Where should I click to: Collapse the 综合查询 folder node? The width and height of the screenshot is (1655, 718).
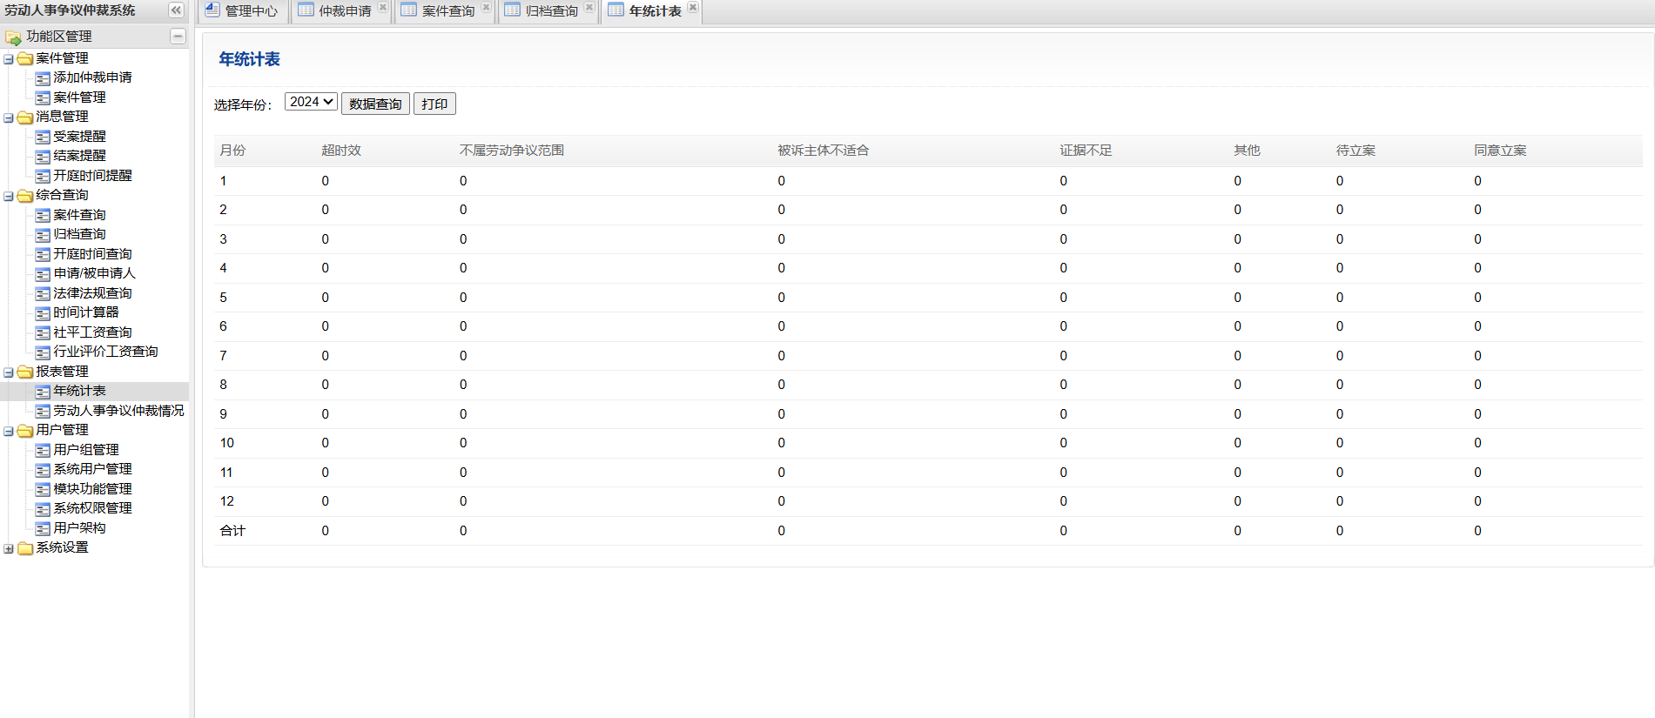(x=9, y=197)
